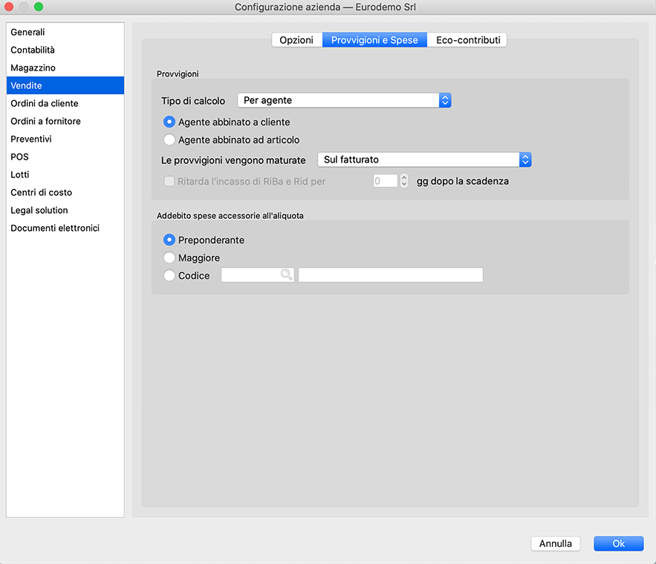Go to 'Ordini da cliente' section

[x=45, y=104]
